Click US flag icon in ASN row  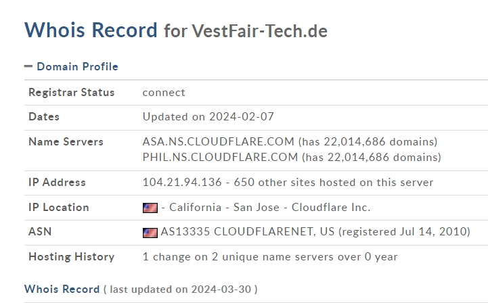[x=150, y=233]
